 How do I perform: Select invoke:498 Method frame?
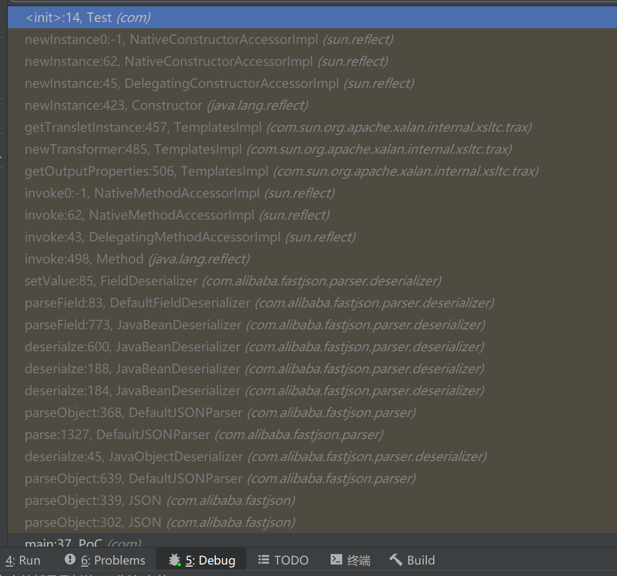point(312,259)
